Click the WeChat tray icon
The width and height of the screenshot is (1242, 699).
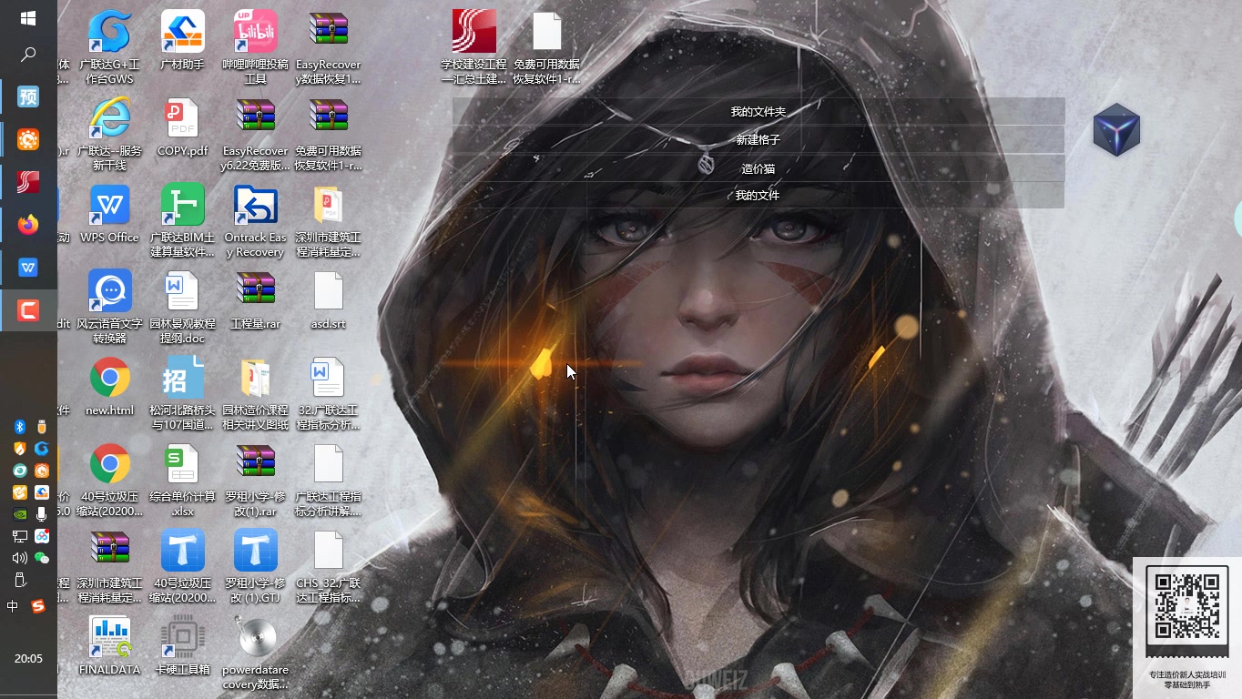coord(42,558)
